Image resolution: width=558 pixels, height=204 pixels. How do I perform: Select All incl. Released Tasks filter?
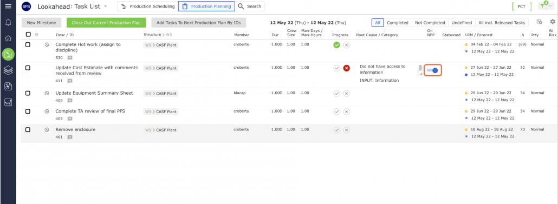point(502,22)
